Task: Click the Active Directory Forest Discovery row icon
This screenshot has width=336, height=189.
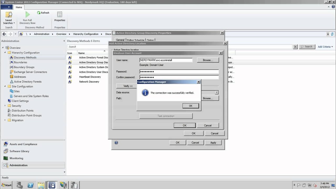Action: click(70, 57)
